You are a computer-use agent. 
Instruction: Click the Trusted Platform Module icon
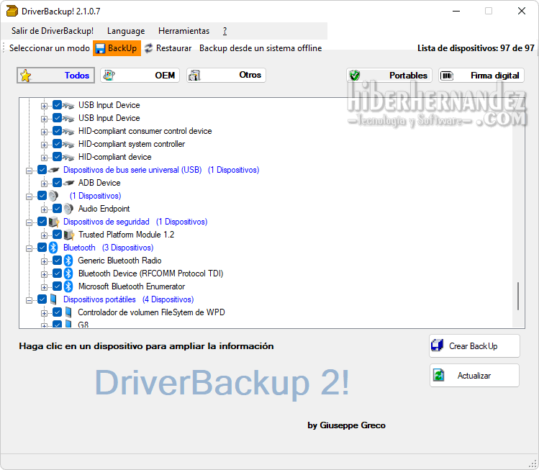point(69,235)
